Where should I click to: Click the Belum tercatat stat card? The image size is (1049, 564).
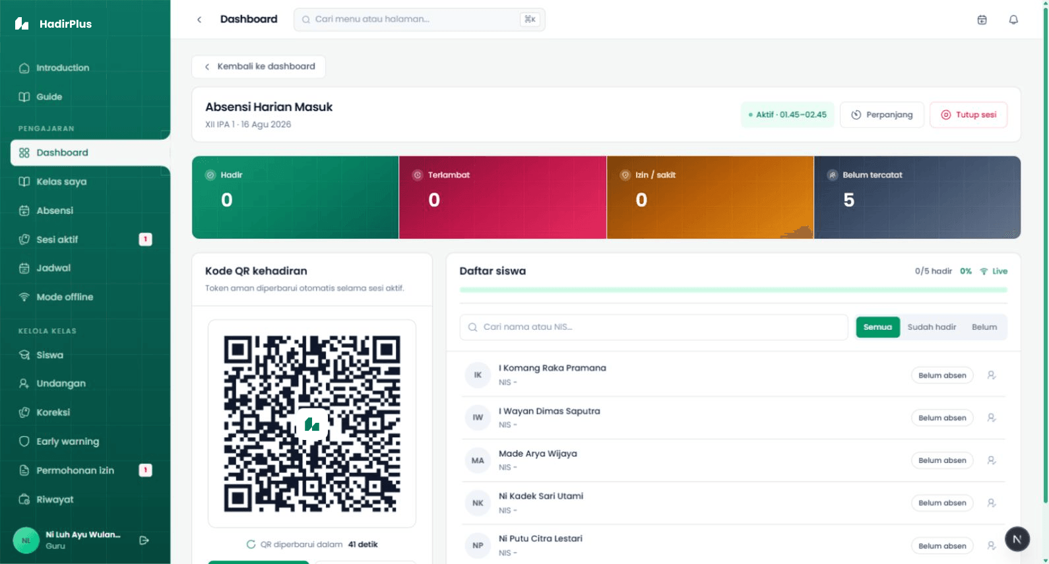(917, 197)
